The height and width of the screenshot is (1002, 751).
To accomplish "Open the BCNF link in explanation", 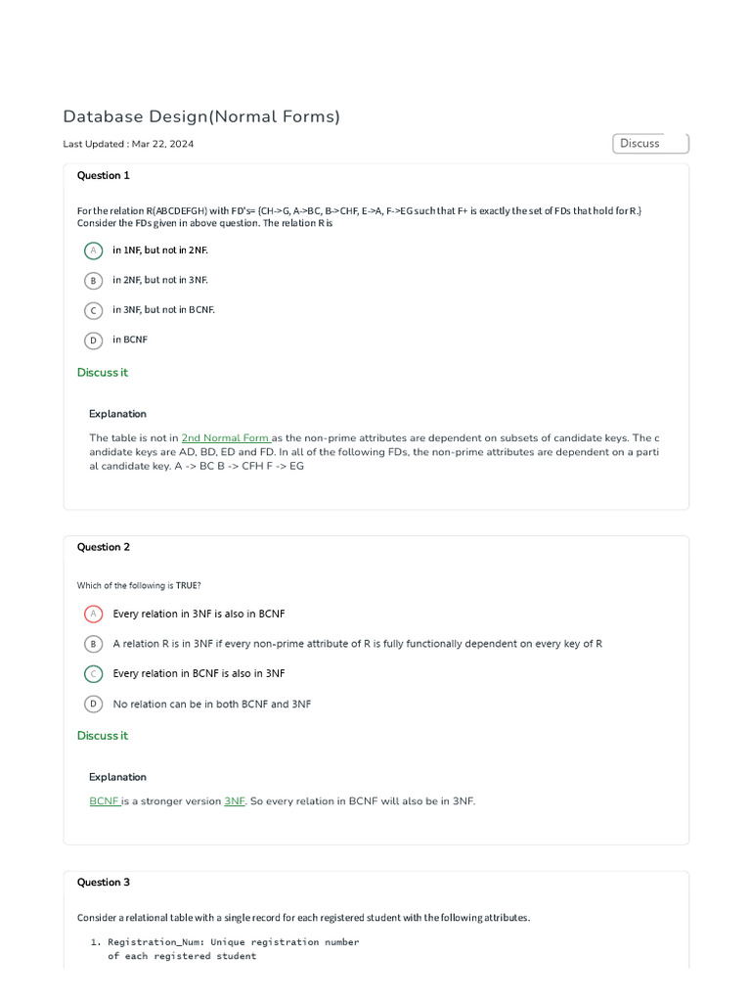I will [104, 801].
